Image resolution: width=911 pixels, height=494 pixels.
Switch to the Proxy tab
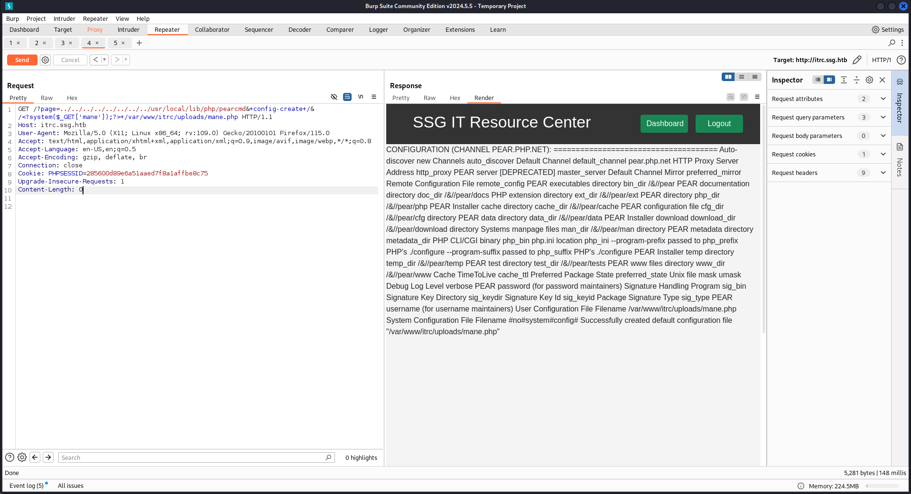coord(95,29)
